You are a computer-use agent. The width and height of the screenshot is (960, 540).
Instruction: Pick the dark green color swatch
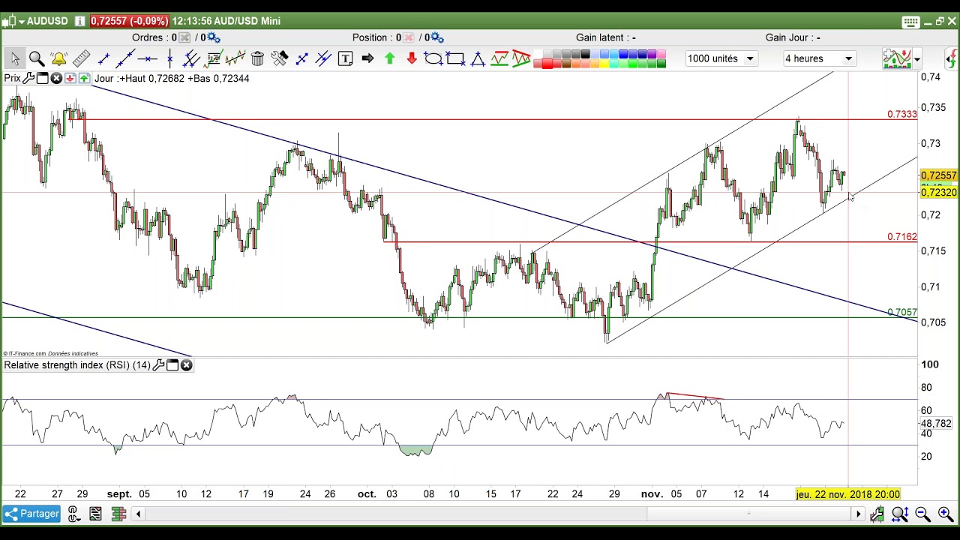661,64
